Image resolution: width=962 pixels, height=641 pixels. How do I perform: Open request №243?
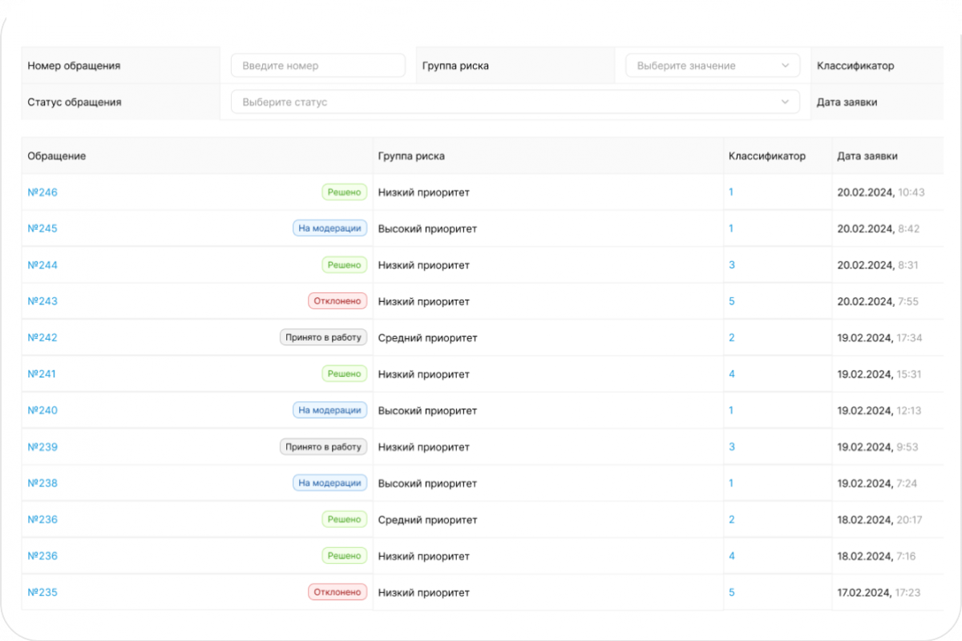(42, 300)
